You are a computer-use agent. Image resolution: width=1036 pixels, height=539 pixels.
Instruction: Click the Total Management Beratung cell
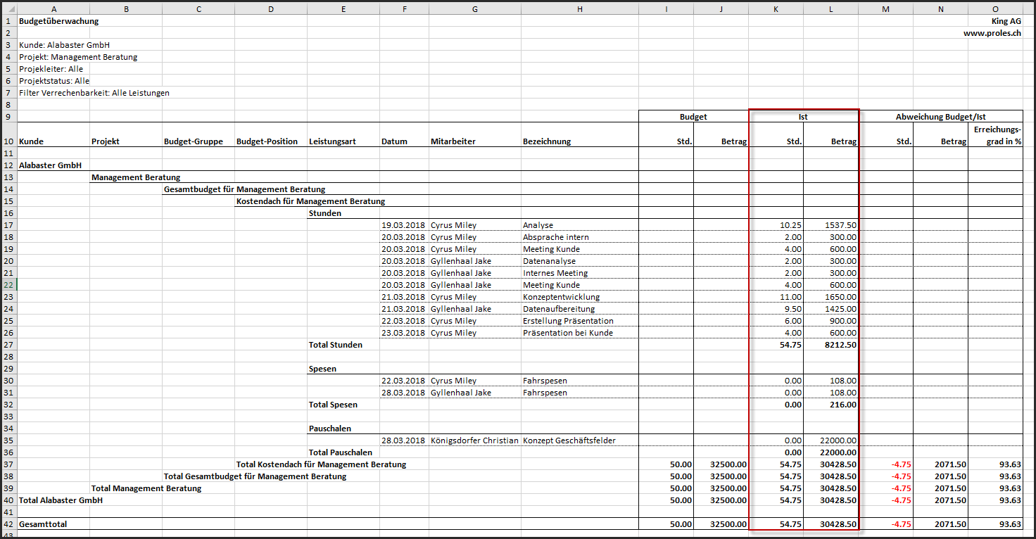click(x=146, y=488)
